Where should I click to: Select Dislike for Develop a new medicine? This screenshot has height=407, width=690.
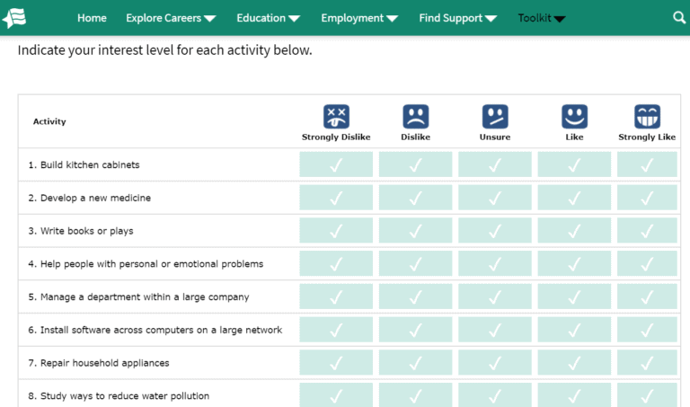coord(415,198)
